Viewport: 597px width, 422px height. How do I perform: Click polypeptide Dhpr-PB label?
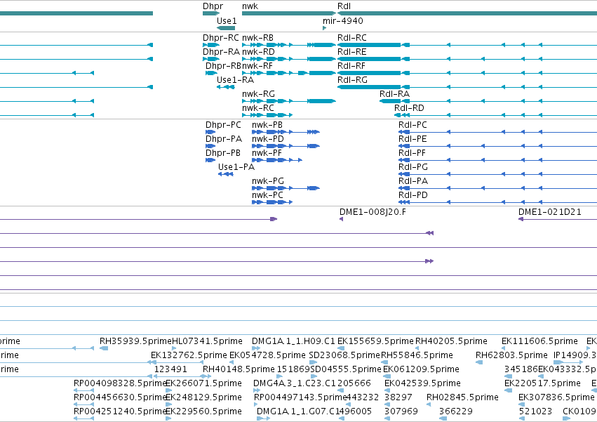[x=223, y=153]
